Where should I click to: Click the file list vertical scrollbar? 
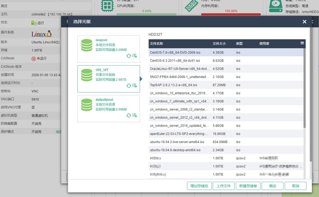pyautogui.click(x=304, y=87)
